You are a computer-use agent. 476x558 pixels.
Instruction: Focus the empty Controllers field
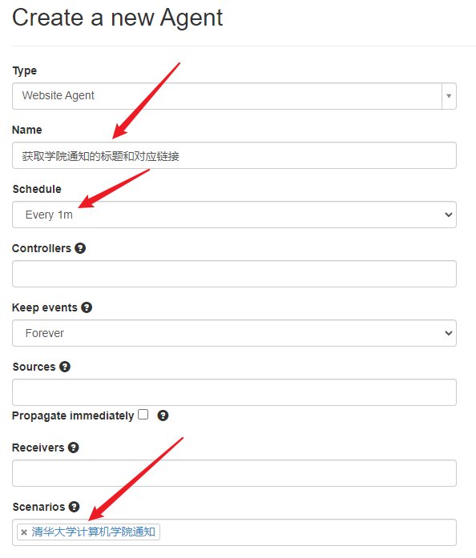point(234,274)
